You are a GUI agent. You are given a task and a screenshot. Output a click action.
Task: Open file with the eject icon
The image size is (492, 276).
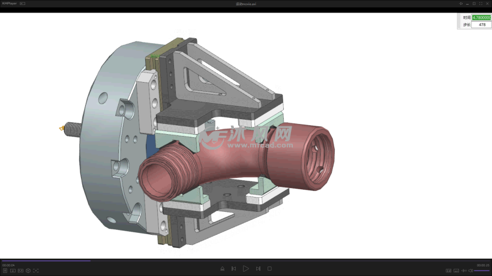click(222, 268)
